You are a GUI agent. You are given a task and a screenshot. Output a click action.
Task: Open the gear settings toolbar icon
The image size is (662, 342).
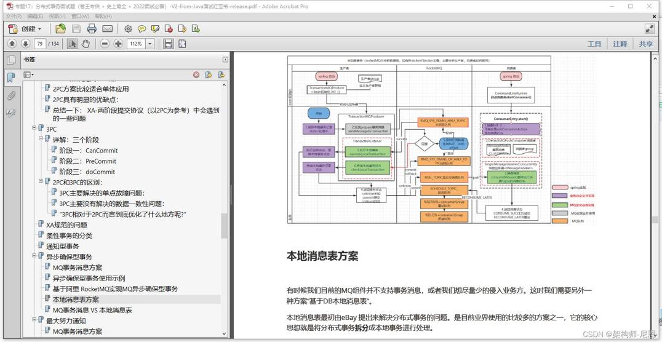tap(129, 29)
